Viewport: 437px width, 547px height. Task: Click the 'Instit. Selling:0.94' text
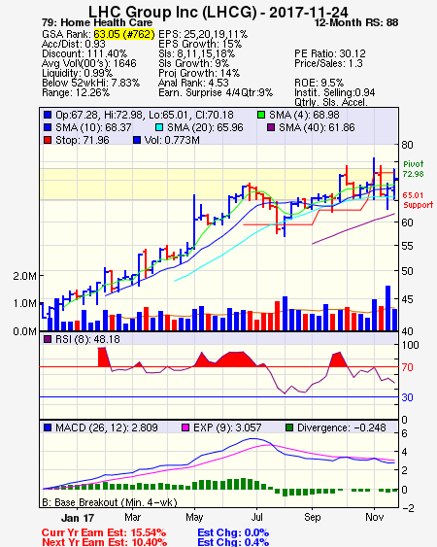335,93
